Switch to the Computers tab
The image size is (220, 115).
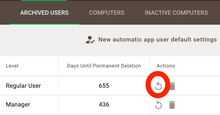pos(106,13)
